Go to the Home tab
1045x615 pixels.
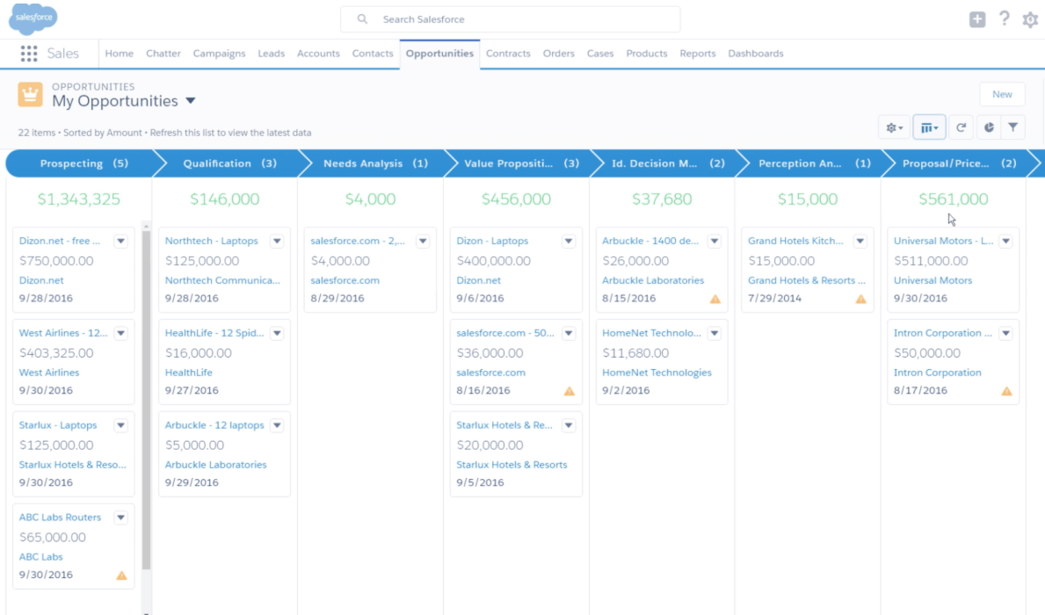click(x=120, y=54)
